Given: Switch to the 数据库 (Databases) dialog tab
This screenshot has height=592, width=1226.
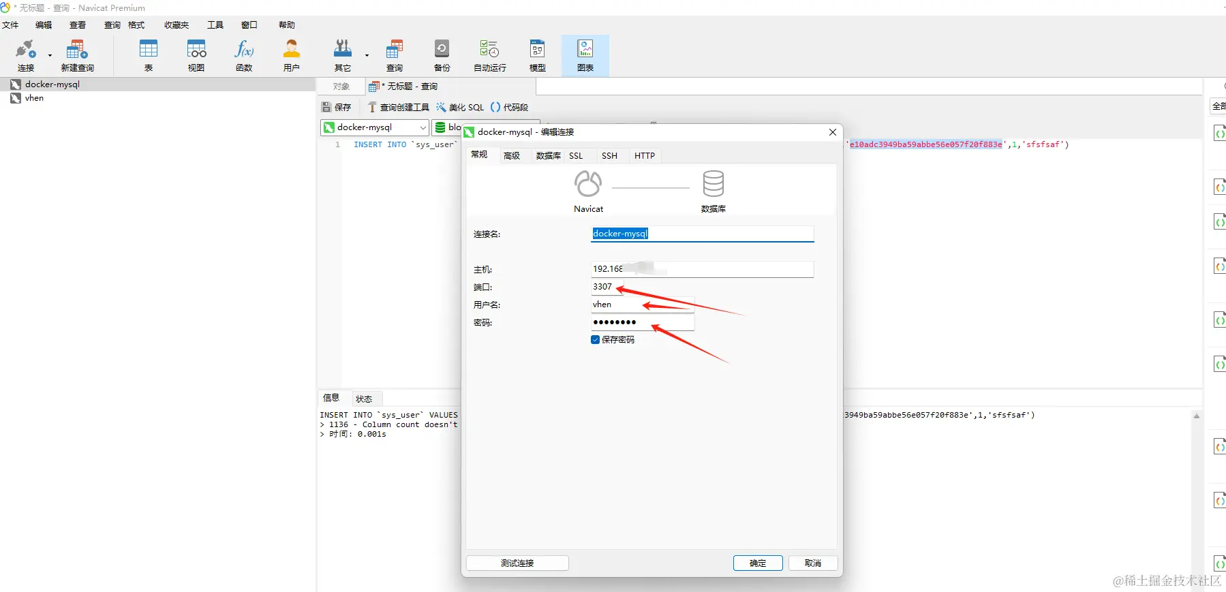Looking at the screenshot, I should coord(548,156).
